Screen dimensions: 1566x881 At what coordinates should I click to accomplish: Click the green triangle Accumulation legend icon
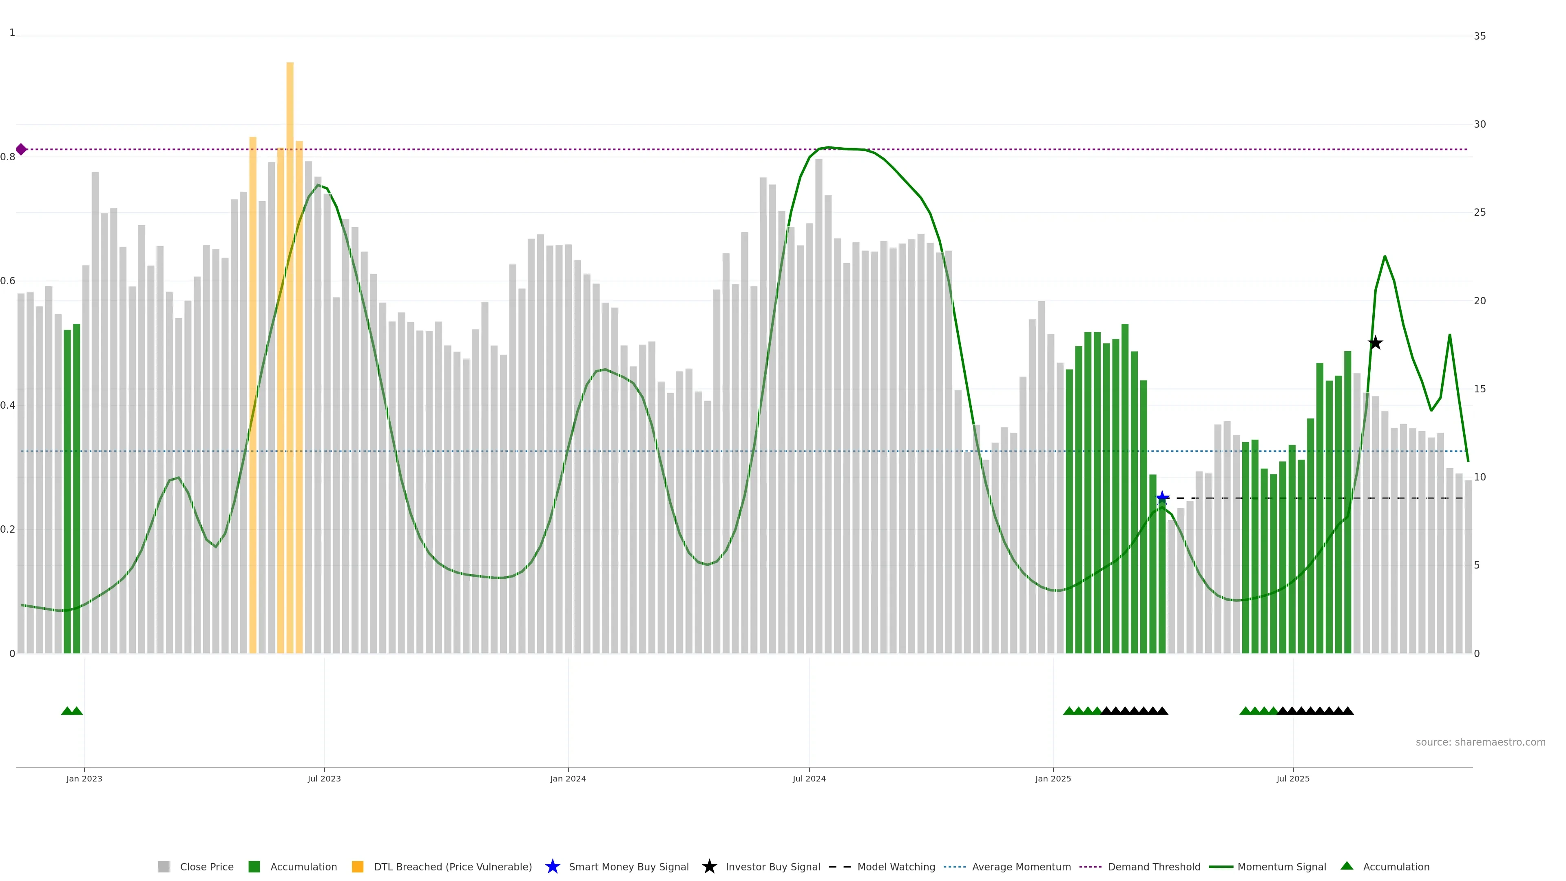click(x=1347, y=866)
